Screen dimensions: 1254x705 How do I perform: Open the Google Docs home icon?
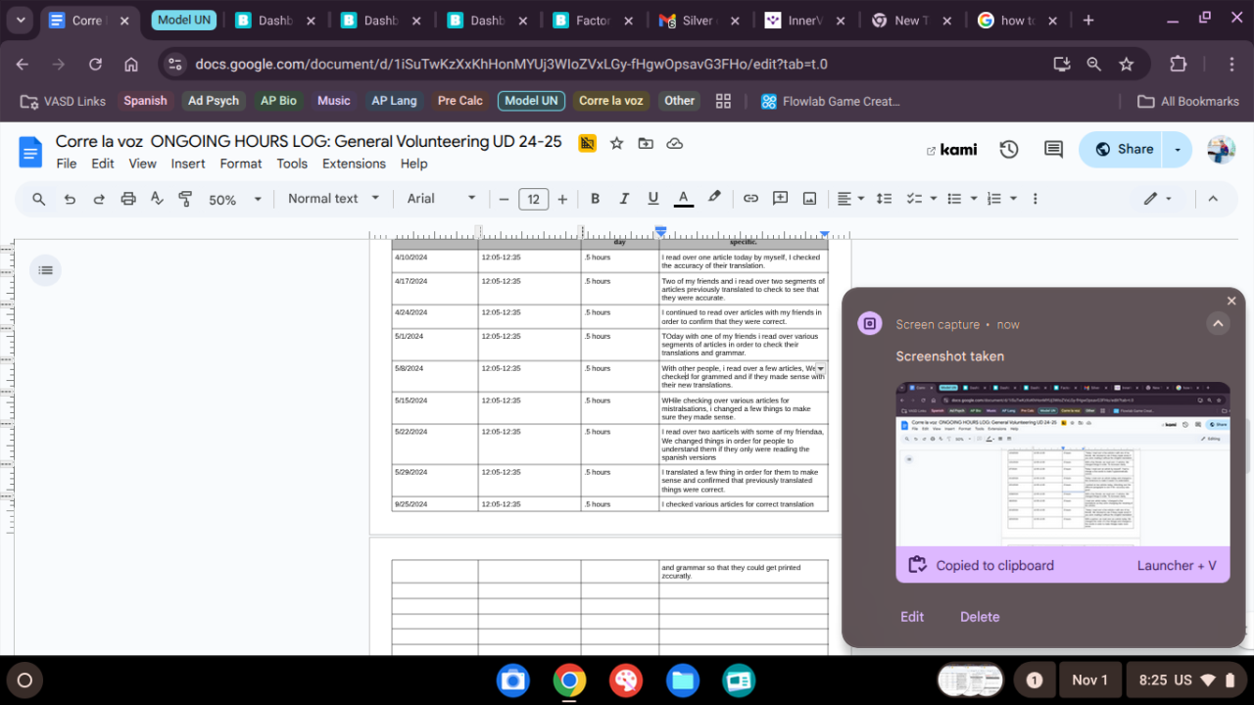[x=30, y=152]
